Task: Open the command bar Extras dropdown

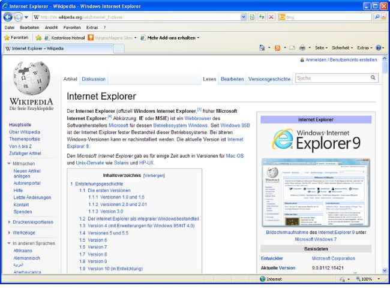Action: (365, 48)
